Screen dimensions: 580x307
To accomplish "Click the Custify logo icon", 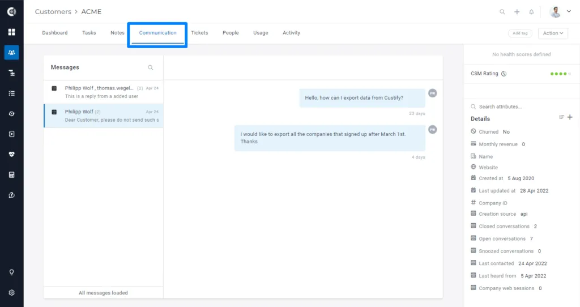I will point(11,12).
